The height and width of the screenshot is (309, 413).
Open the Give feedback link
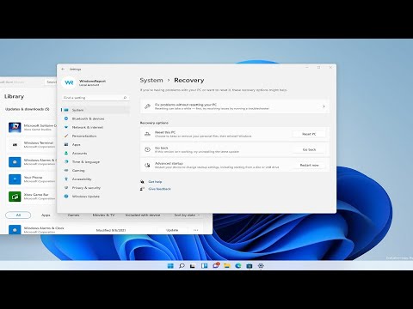[160, 189]
